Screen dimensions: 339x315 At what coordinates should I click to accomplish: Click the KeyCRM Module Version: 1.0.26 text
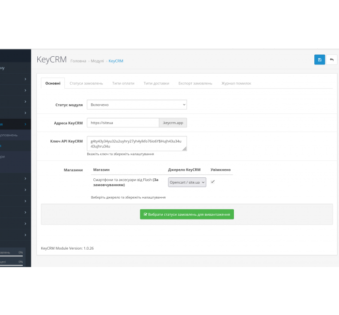point(67,248)
